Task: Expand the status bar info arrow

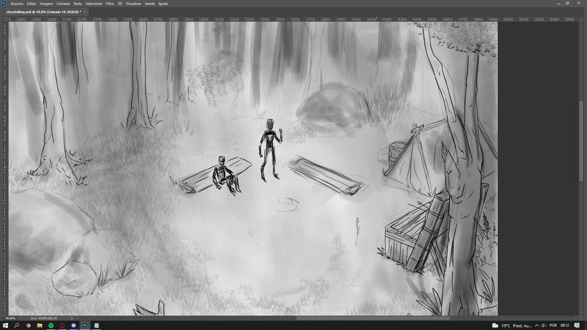Action: [72, 318]
